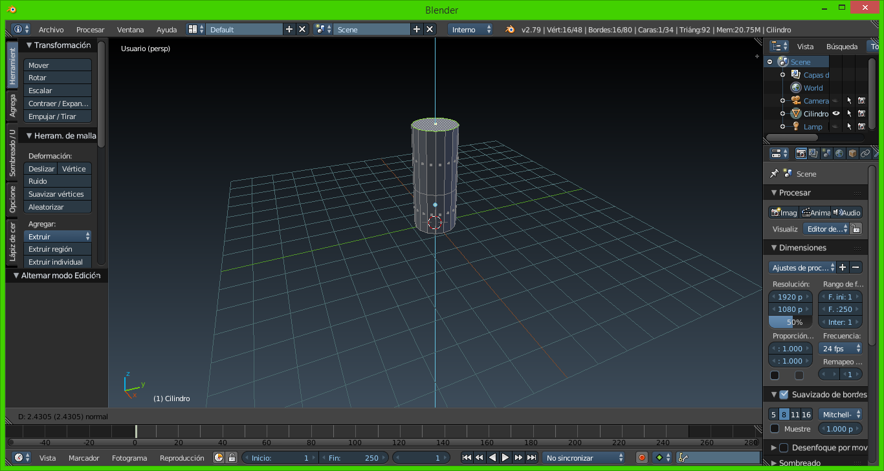The height and width of the screenshot is (471, 884).
Task: Open the Extruir dropdown menu
Action: (58, 237)
